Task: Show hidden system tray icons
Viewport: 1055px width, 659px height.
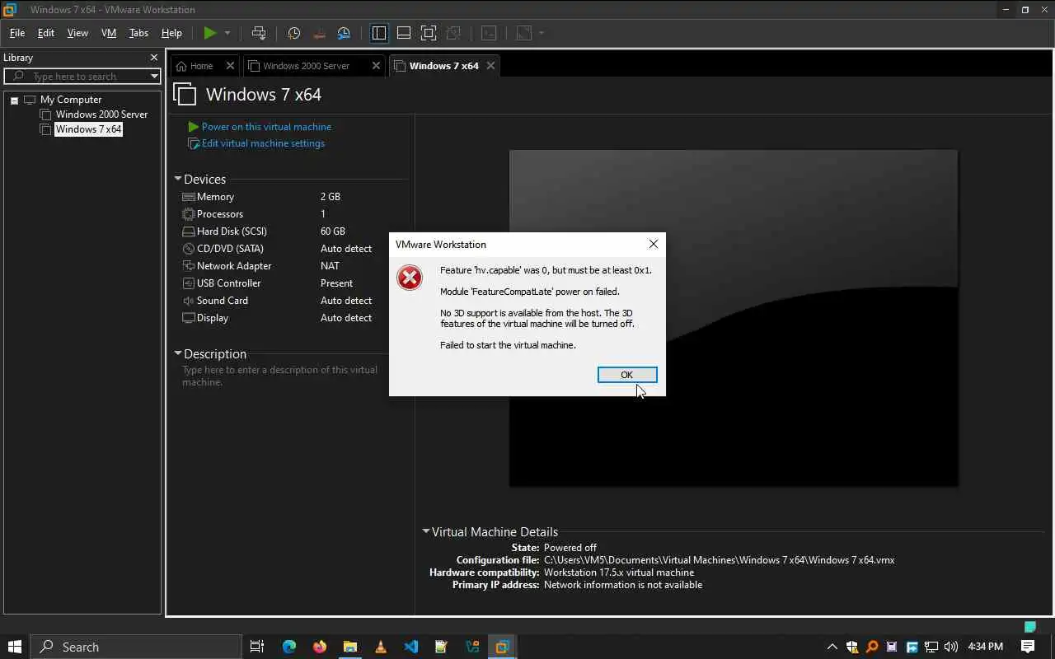Action: 832,647
